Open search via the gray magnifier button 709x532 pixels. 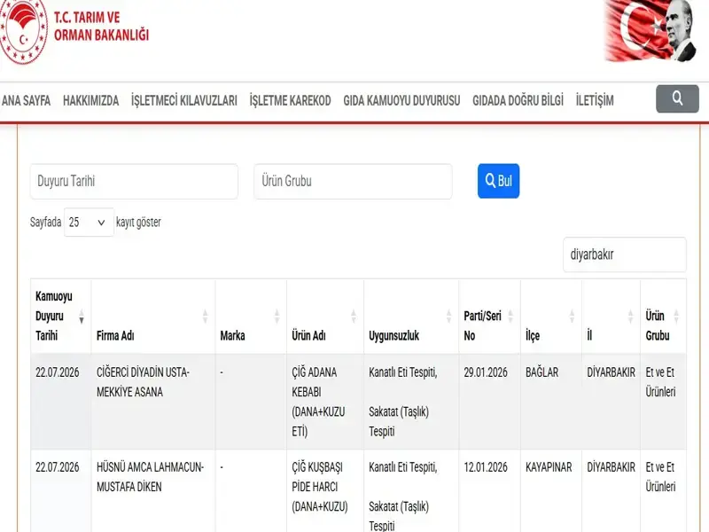coord(677,98)
